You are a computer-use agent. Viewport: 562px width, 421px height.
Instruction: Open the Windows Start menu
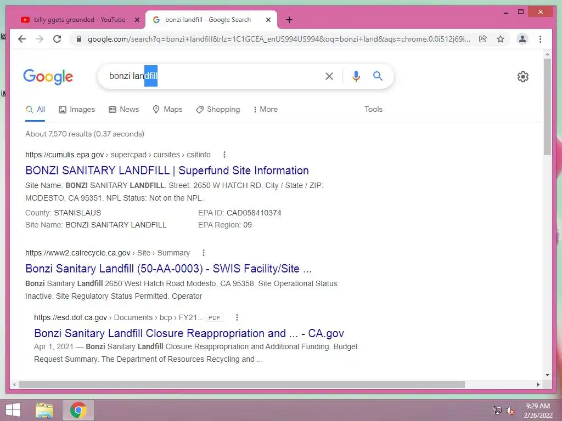click(x=13, y=410)
